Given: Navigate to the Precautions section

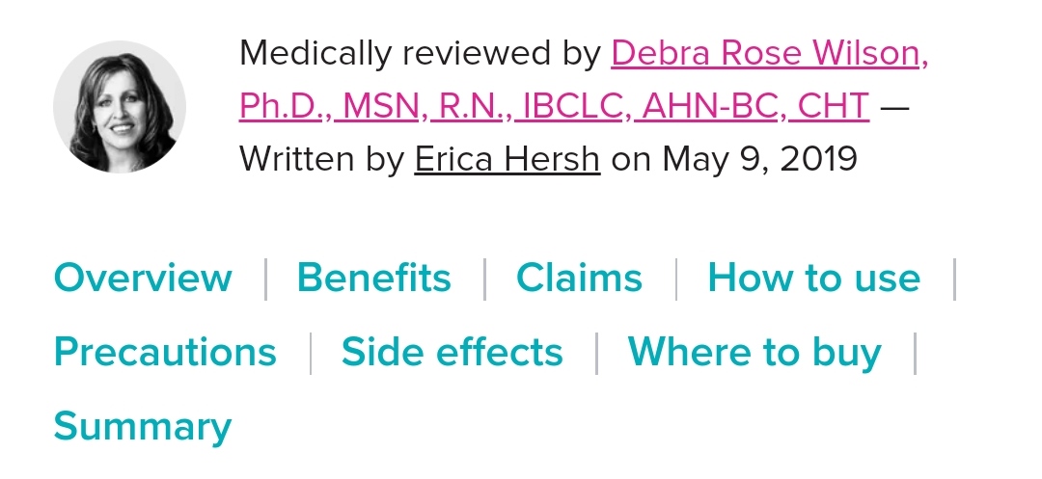Looking at the screenshot, I should [165, 353].
